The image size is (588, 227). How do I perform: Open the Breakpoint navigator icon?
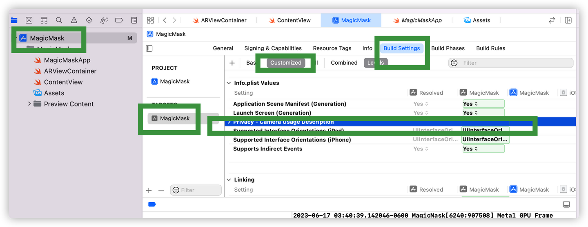click(x=119, y=20)
